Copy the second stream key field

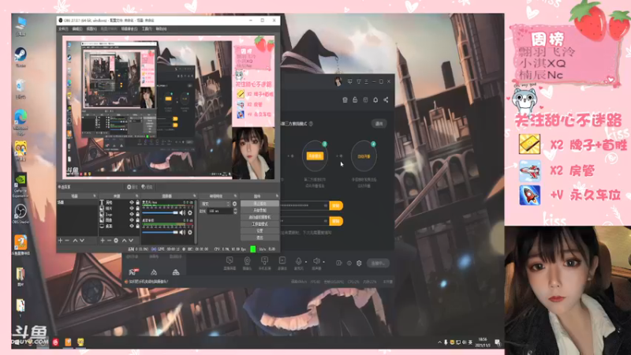pyautogui.click(x=336, y=221)
